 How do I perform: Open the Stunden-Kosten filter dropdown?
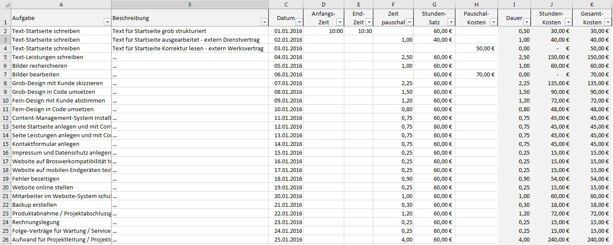[568, 22]
